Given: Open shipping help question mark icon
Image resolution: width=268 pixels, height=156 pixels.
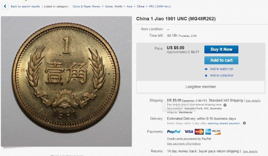Looking at the screenshot, I should click(x=225, y=105).
